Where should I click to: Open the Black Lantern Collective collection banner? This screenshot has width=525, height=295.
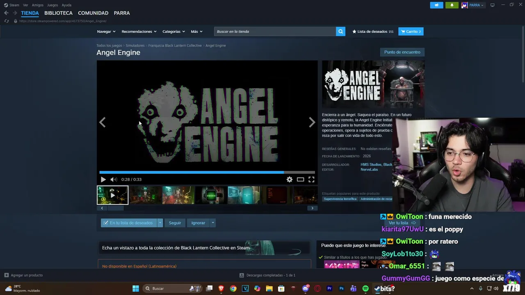coord(204,247)
